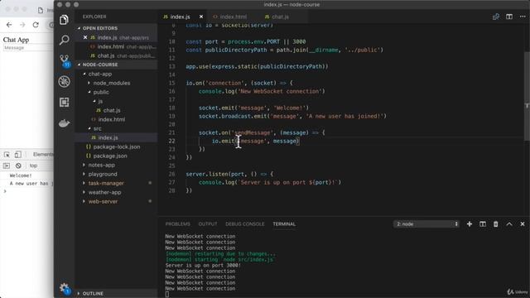Image resolution: width=530 pixels, height=298 pixels.
Task: Go back in the browser window
Action: (x=9, y=25)
